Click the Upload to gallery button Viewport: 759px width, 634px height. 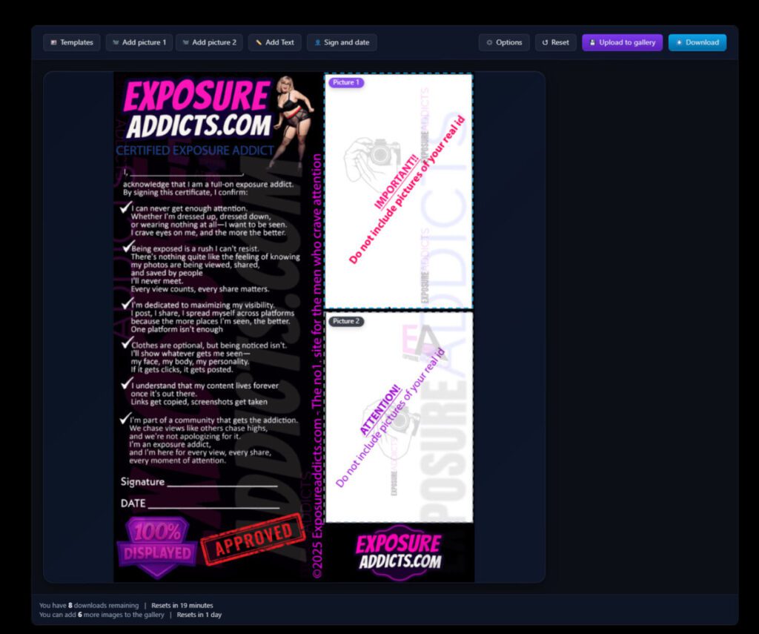tap(621, 42)
